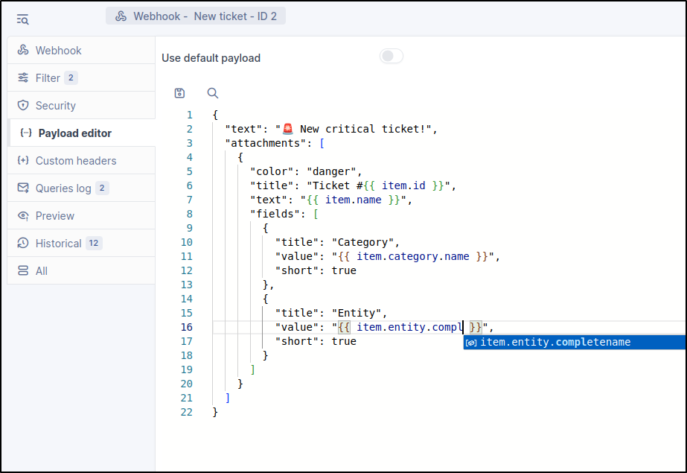
Task: Click the Security shield icon
Action: 23,106
